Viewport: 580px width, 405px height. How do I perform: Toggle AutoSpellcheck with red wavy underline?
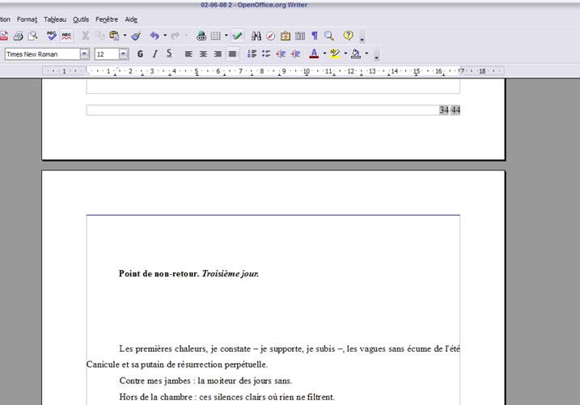pyautogui.click(x=66, y=36)
